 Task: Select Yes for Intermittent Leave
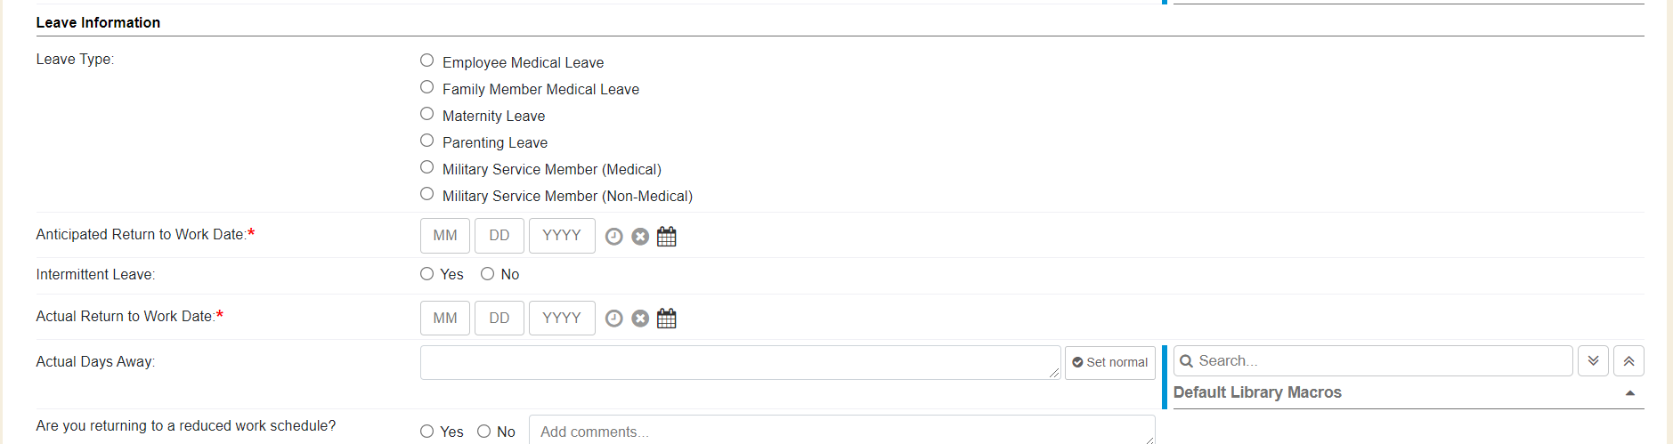click(x=427, y=274)
